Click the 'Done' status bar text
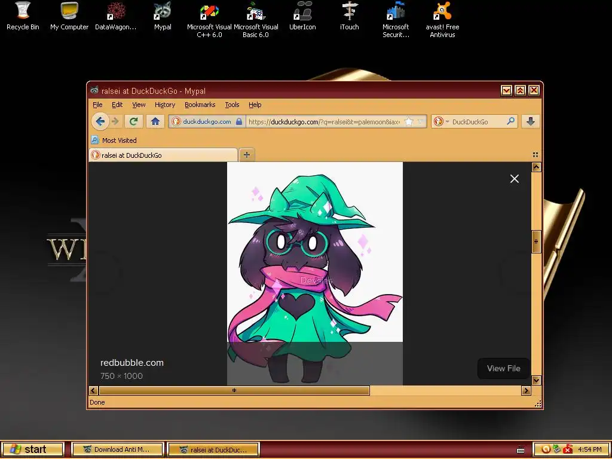This screenshot has width=612, height=459. [x=97, y=402]
